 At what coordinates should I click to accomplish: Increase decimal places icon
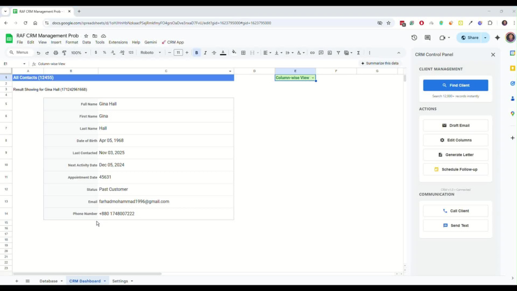(122, 53)
